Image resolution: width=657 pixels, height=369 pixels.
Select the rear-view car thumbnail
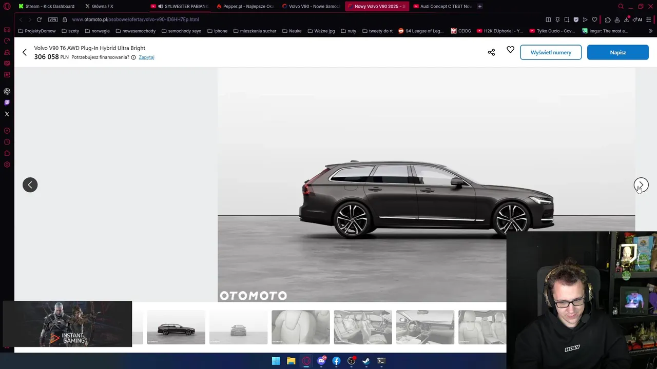[x=238, y=327]
